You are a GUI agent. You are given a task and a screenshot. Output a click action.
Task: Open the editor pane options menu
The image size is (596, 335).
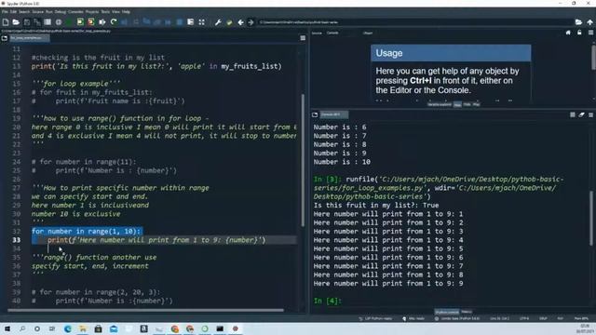[303, 38]
